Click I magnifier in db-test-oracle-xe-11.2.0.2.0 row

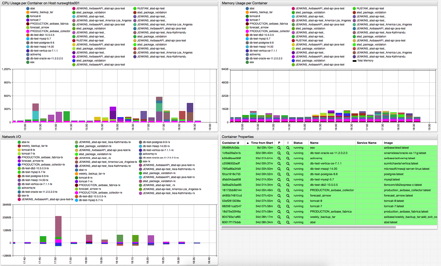[x=288, y=153]
